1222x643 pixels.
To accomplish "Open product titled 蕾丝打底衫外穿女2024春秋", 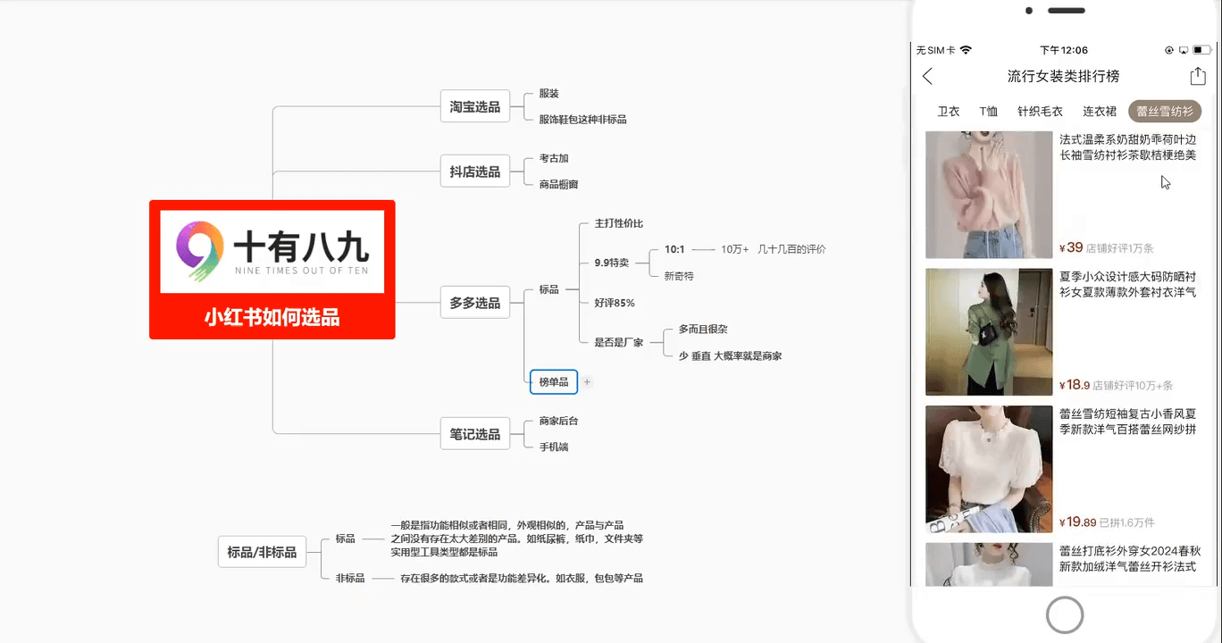I will pyautogui.click(x=1129, y=559).
